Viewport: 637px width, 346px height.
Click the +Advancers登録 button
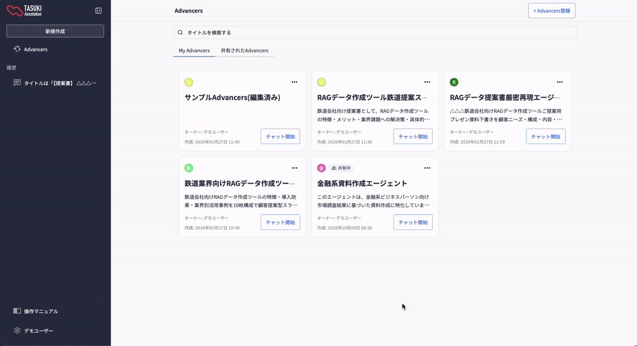[551, 11]
